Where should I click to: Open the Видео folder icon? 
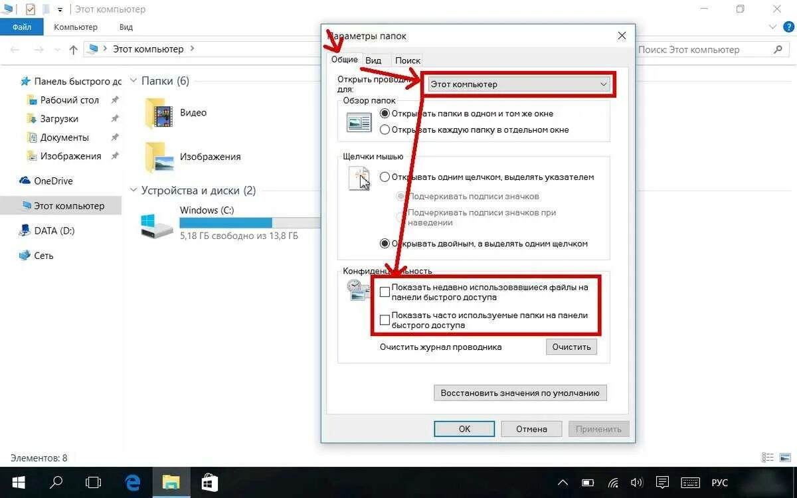159,113
